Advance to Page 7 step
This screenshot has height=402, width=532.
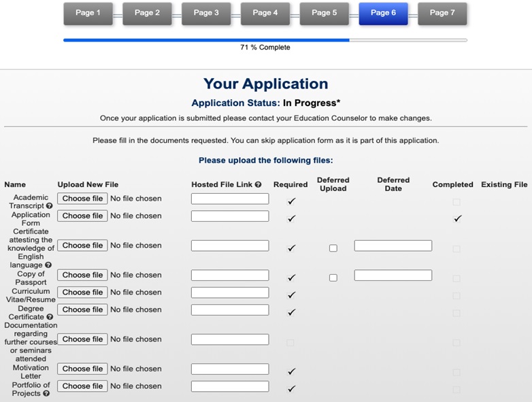442,14
